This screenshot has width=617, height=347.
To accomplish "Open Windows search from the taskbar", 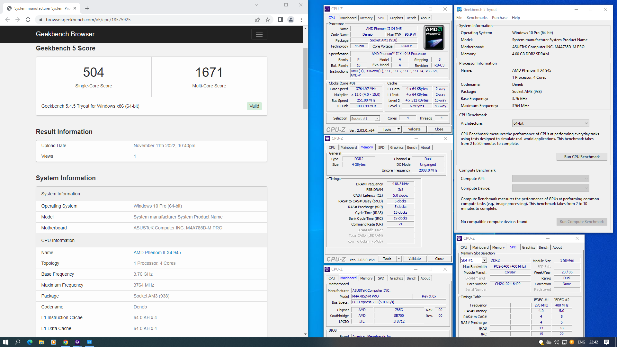I will point(18,342).
